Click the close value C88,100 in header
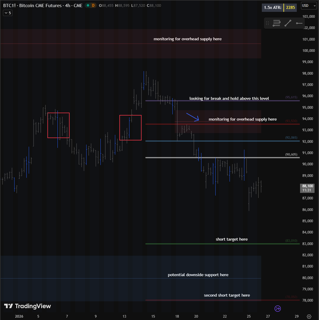Viewport: 319px width, 320px height. click(154, 6)
